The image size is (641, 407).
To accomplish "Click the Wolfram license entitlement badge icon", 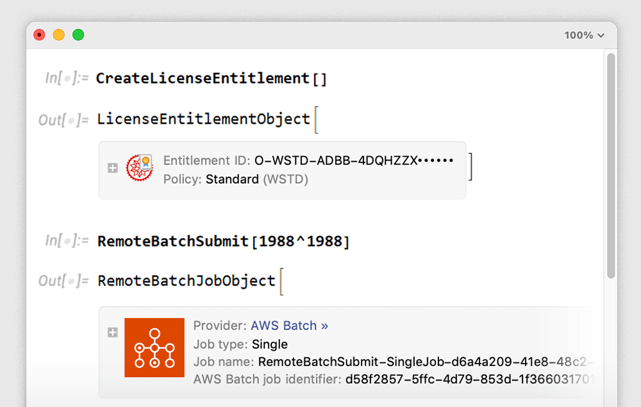I will (139, 169).
